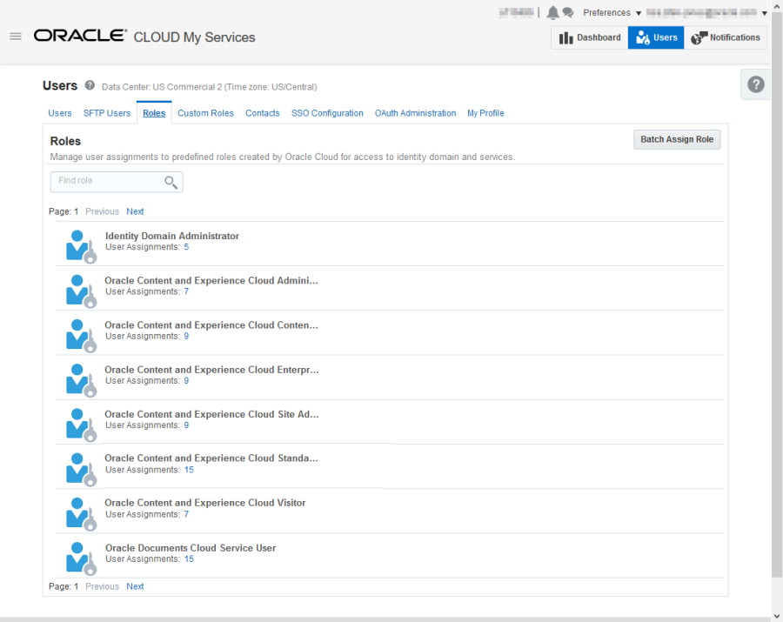Click the Cloud Admini... role icon
This screenshot has width=783, height=622.
click(x=81, y=291)
